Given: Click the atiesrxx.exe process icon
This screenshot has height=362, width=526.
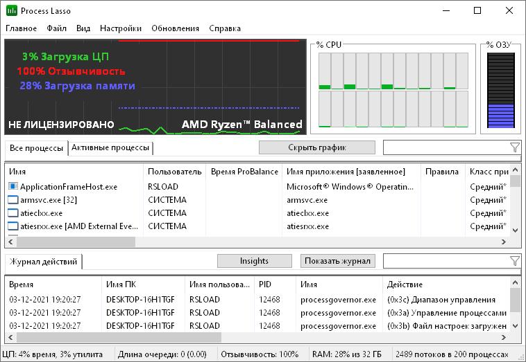Looking at the screenshot, I should (13, 226).
